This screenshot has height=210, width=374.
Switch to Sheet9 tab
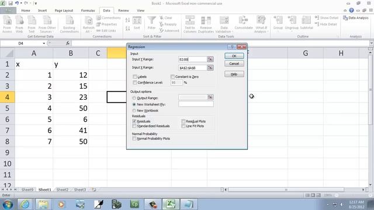(x=27, y=190)
